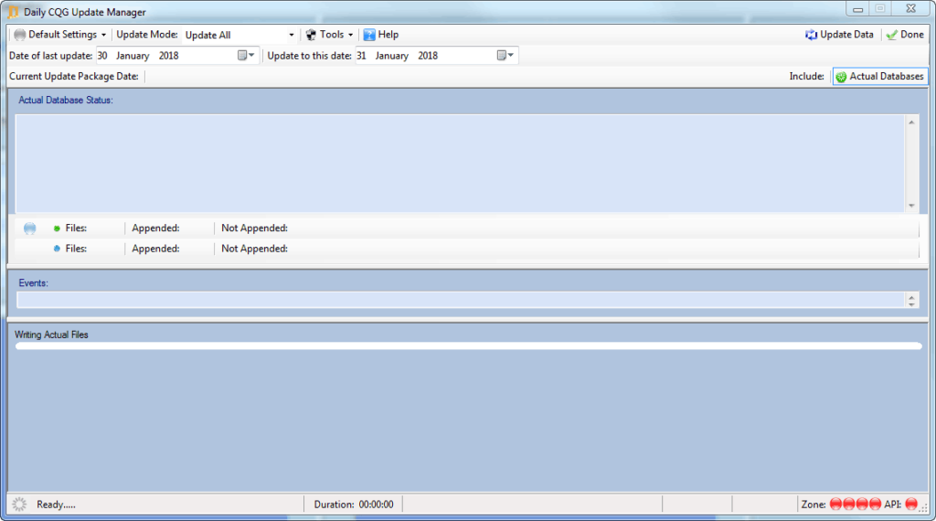
Task: Click the blue Help question icon
Action: pos(369,35)
